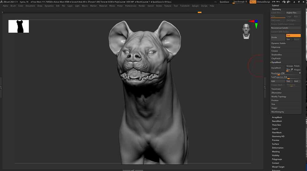
Task: Open the Alpha menu
Action: pyautogui.click(x=6, y=6)
